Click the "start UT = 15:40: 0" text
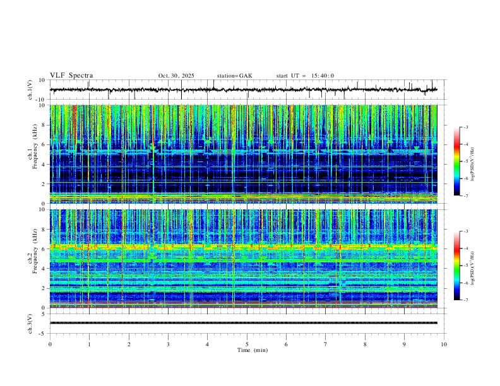Screen dimensions: 500x386 click(x=305, y=76)
